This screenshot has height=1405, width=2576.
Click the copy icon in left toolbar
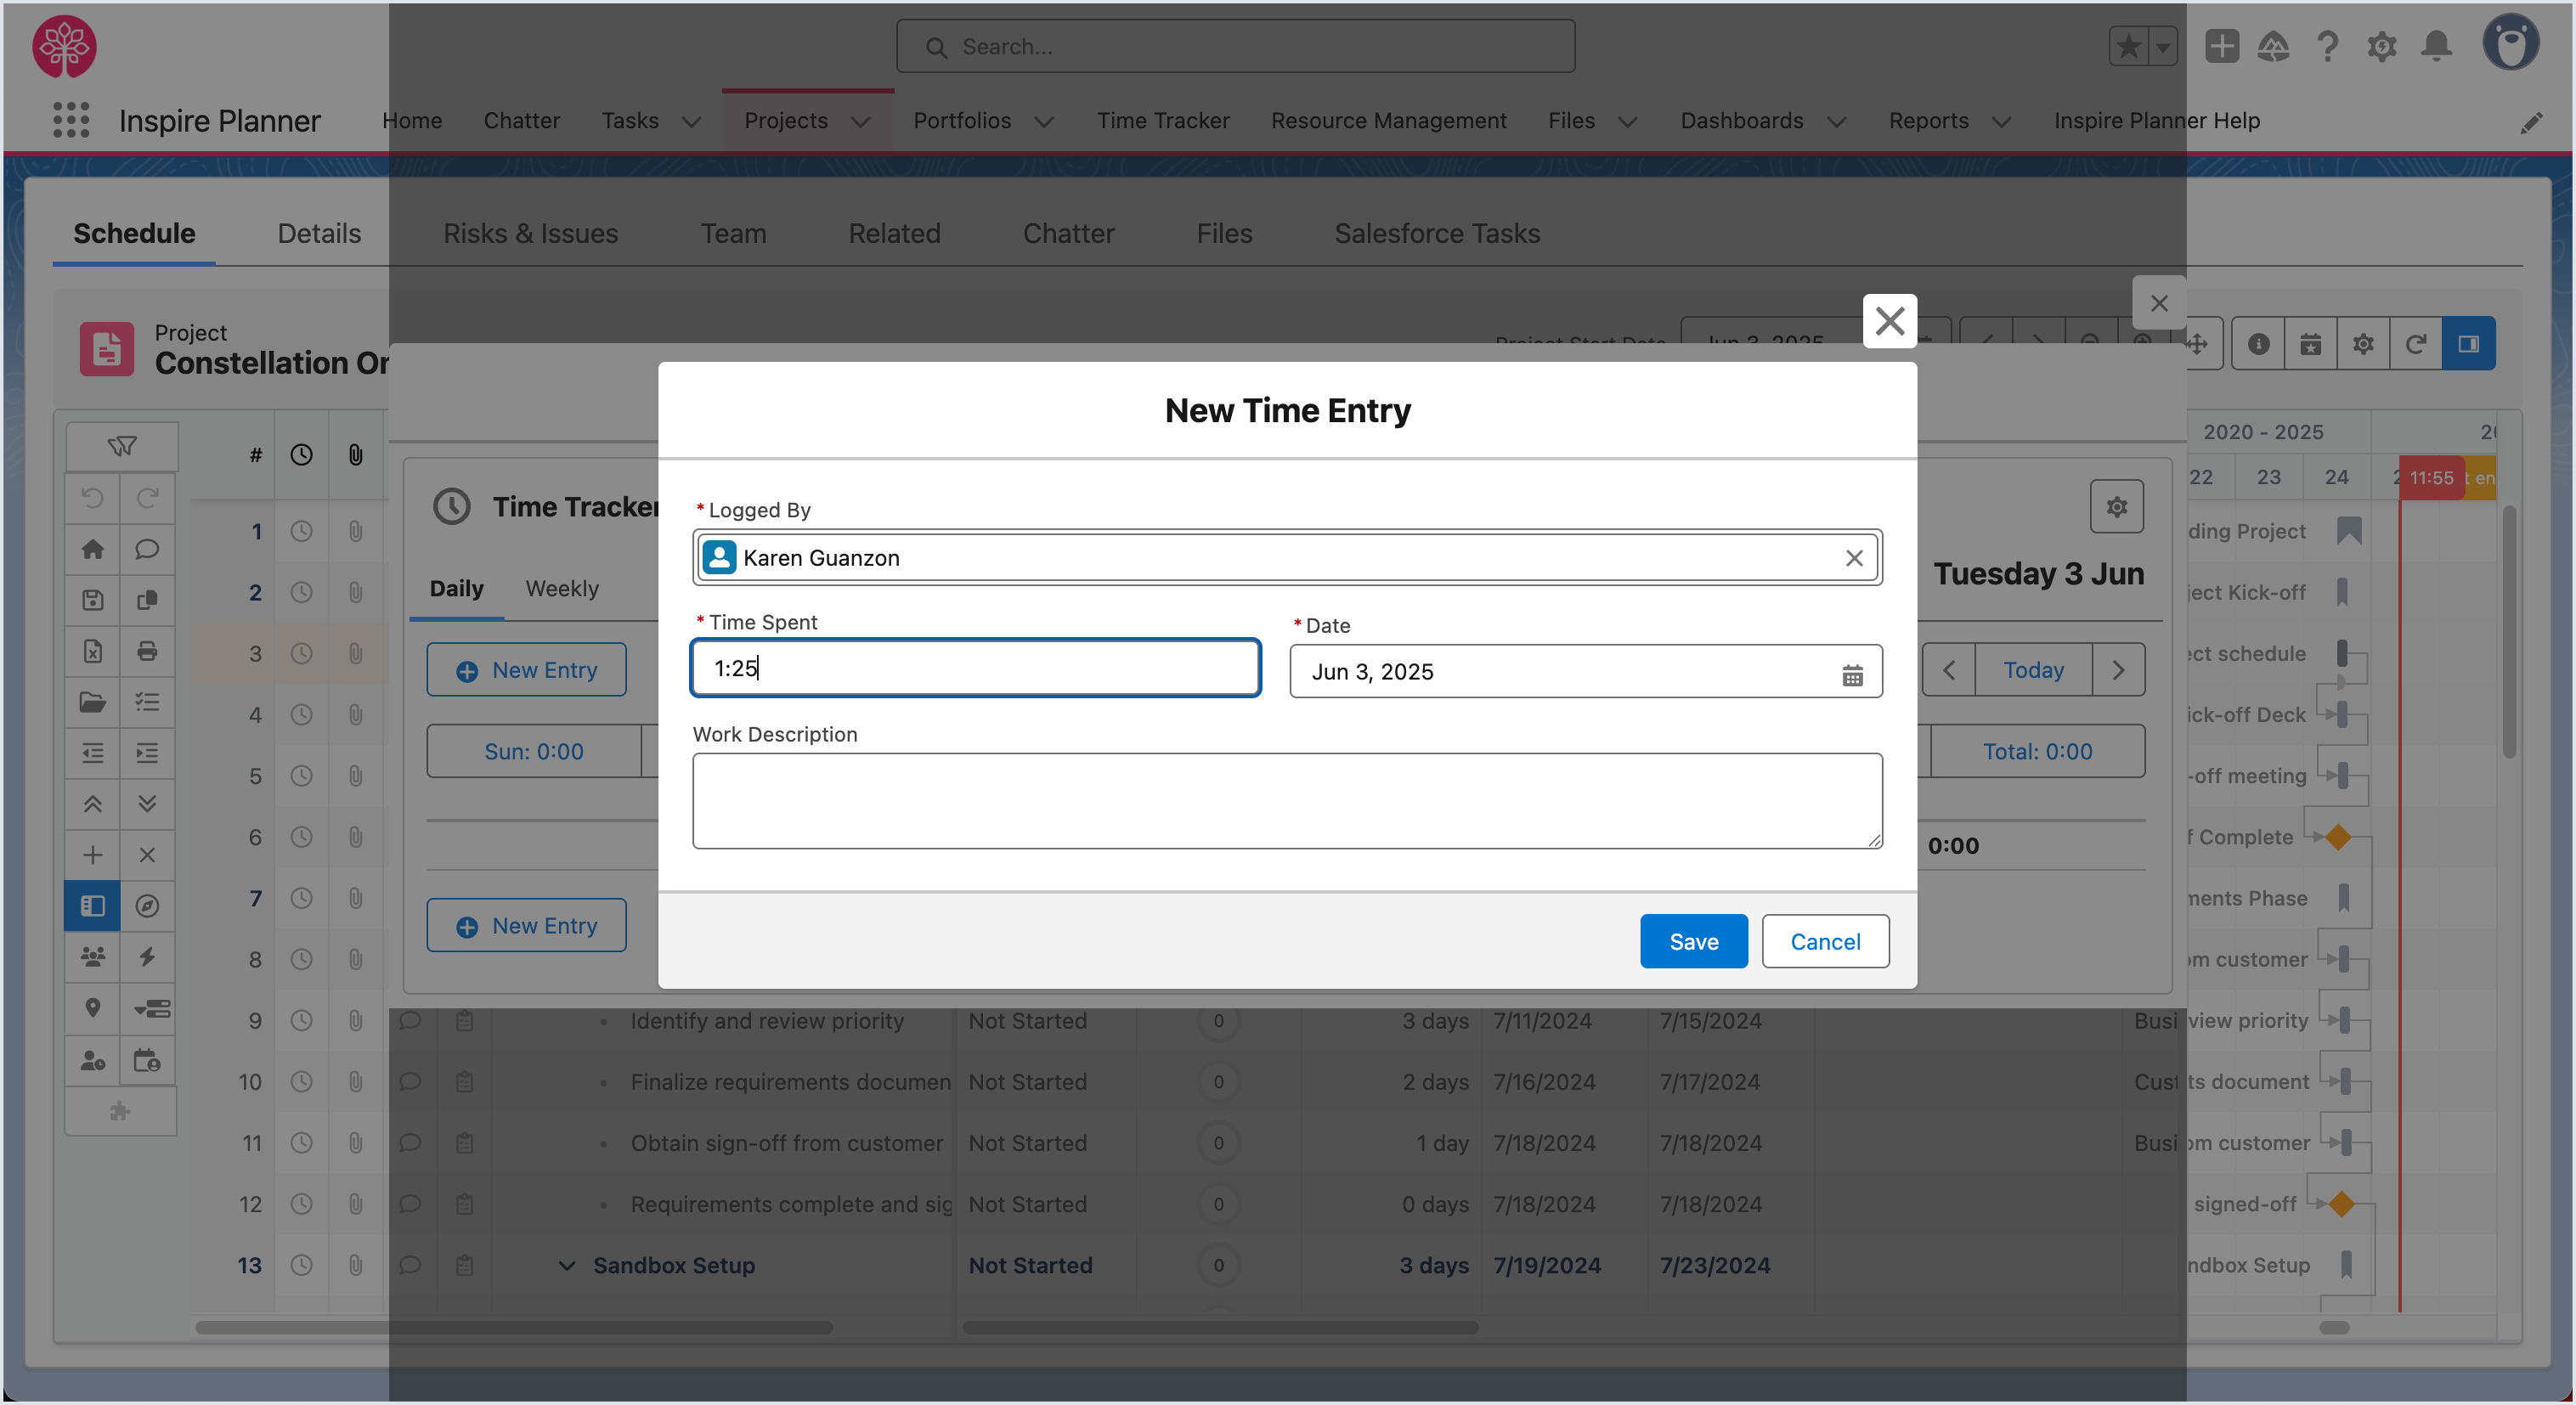point(147,599)
